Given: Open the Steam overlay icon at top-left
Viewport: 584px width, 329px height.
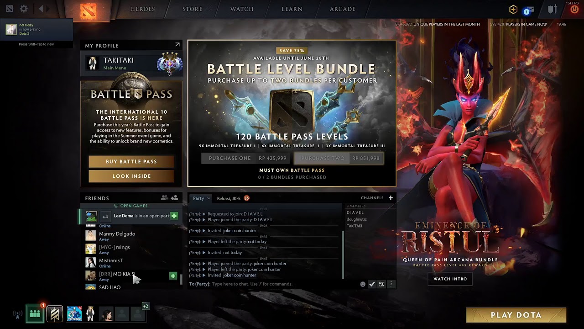Looking at the screenshot, I should click(x=10, y=9).
